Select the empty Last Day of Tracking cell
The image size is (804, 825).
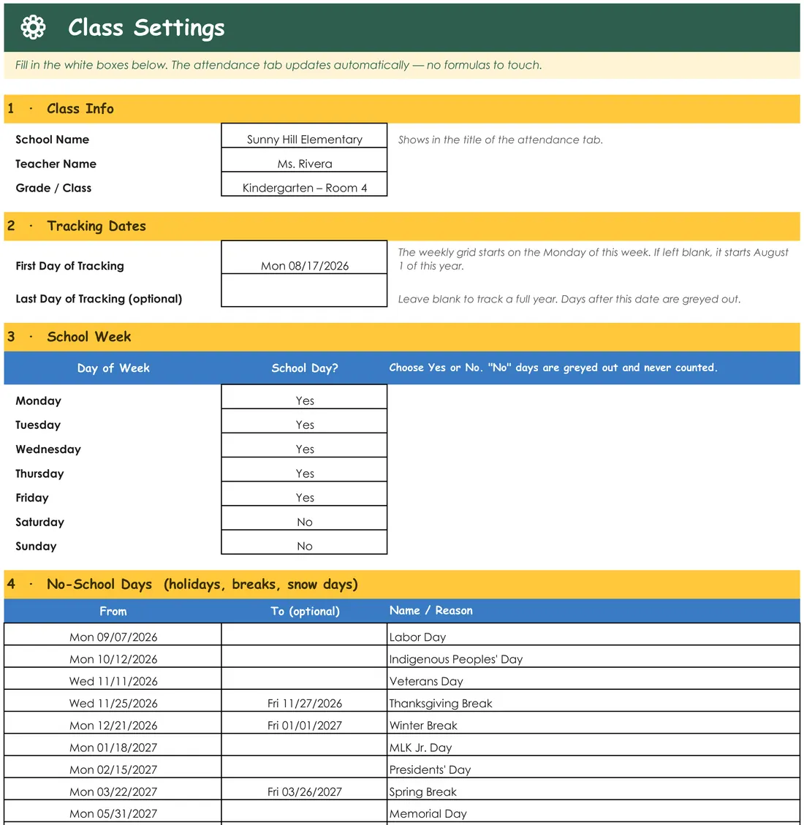(x=304, y=290)
